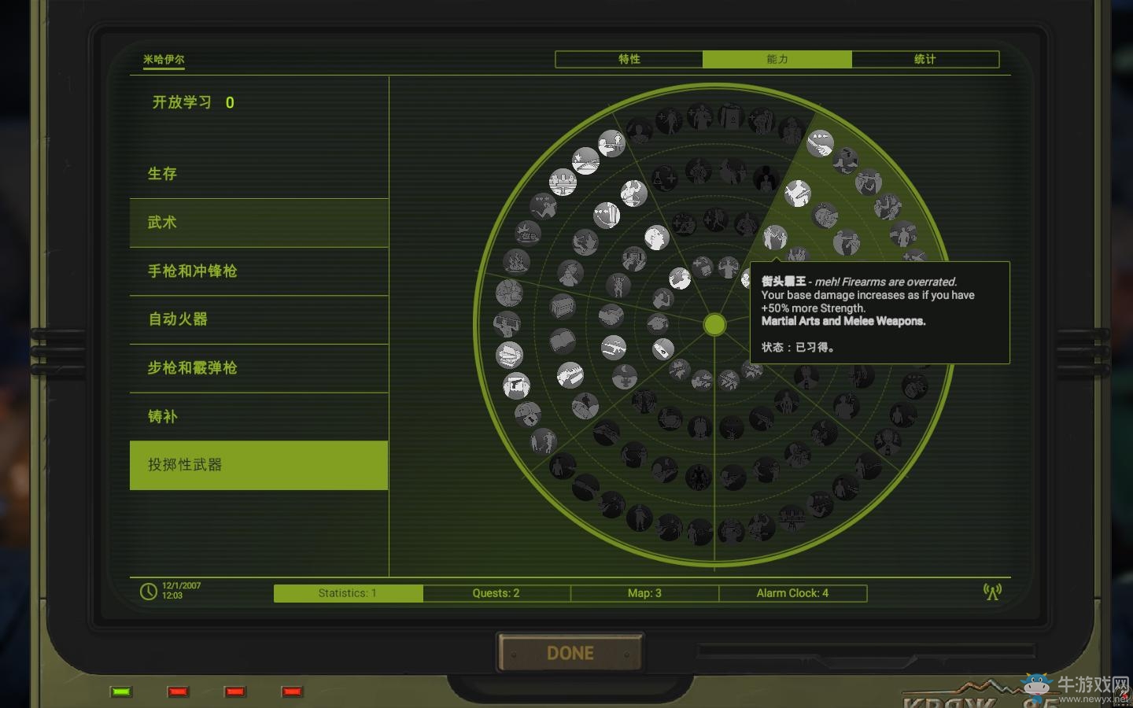The width and height of the screenshot is (1133, 708).
Task: Select the Alarm Clock: 4 tab
Action: tap(793, 593)
